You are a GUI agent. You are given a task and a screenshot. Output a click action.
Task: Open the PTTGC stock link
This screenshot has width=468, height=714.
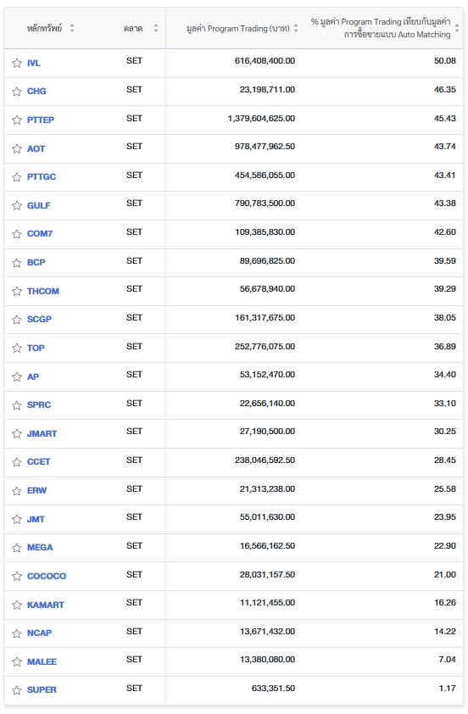(42, 176)
